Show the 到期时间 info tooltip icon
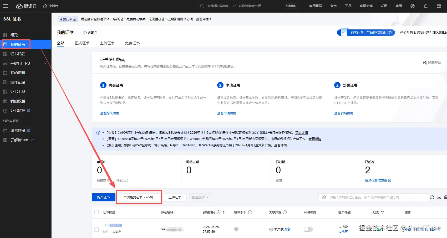Screen dimensions: 447x238 click(x=219, y=212)
